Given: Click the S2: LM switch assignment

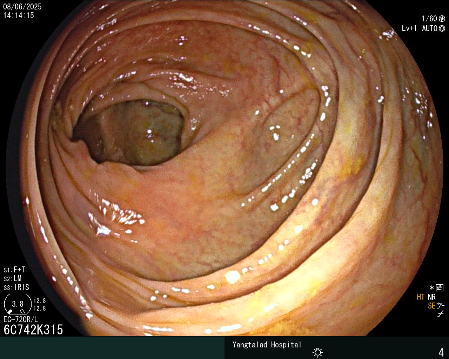Looking at the screenshot, I should pos(13,279).
